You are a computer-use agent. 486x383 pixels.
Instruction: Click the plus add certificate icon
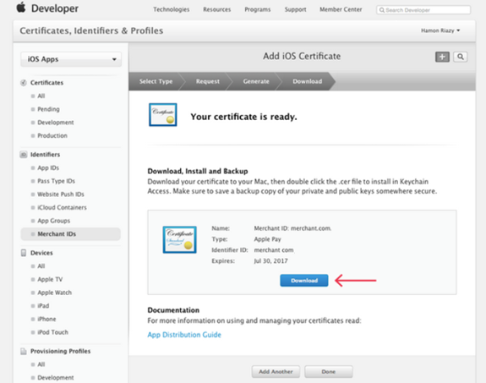click(x=442, y=57)
